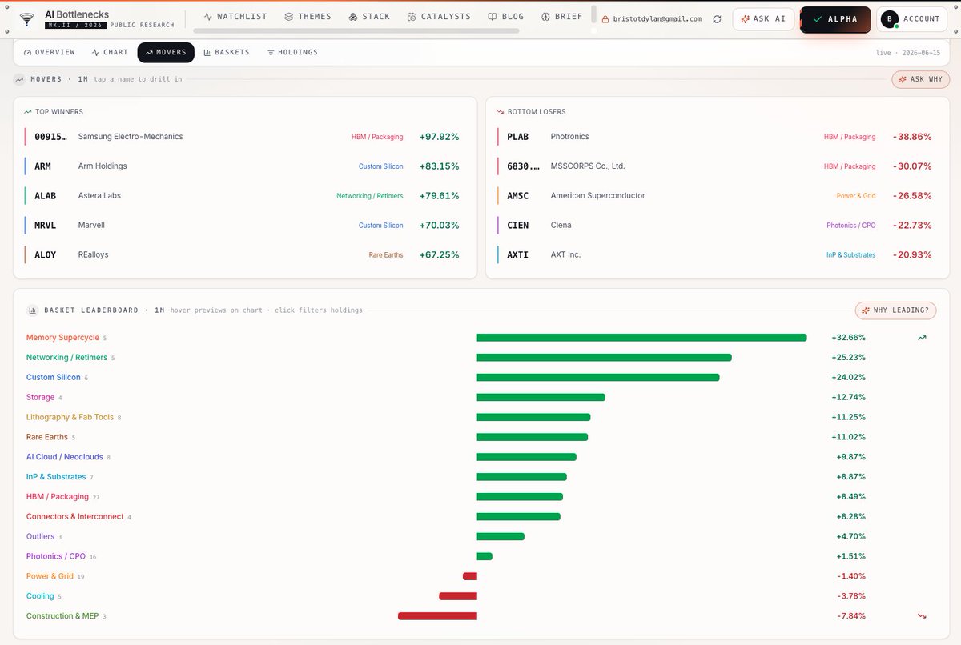Open the Blog nav item
Image resolution: width=961 pixels, height=645 pixels.
click(x=505, y=17)
